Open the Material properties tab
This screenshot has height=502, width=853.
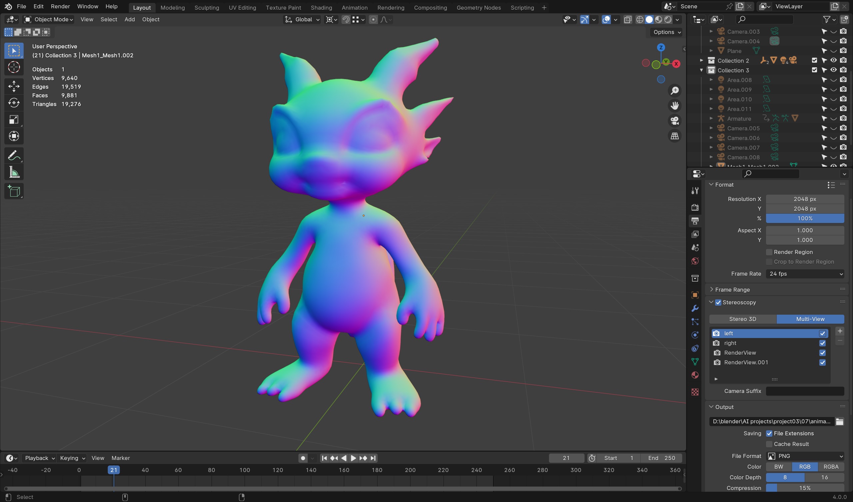click(695, 375)
